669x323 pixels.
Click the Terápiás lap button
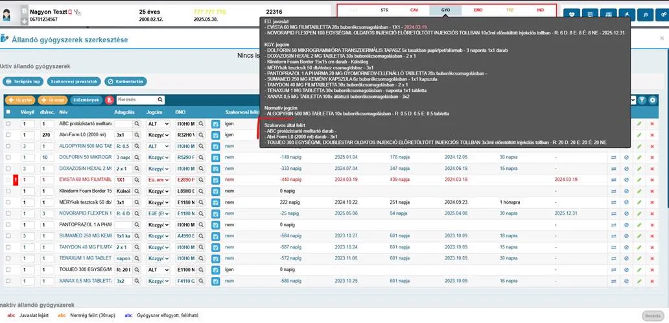(x=23, y=82)
